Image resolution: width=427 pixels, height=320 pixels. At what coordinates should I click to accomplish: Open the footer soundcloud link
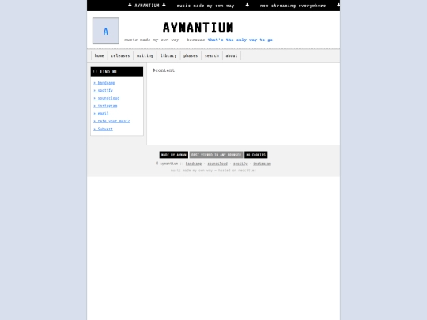point(217,164)
